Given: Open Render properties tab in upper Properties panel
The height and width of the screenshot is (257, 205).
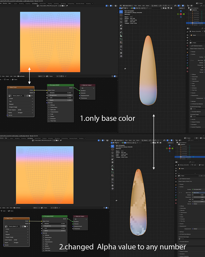Looking at the screenshot, I should [x=187, y=35].
